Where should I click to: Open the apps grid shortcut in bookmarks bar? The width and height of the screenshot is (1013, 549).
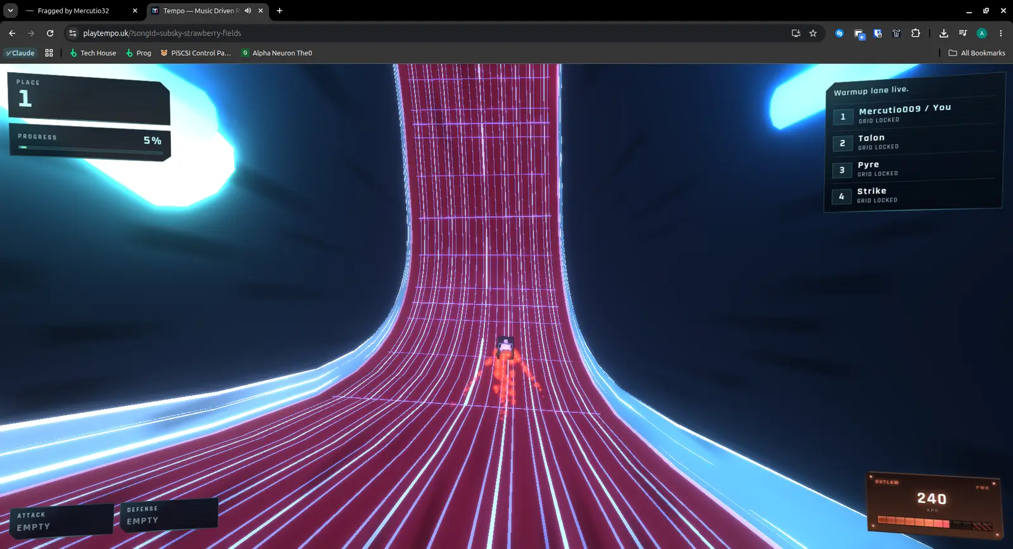pyautogui.click(x=49, y=53)
